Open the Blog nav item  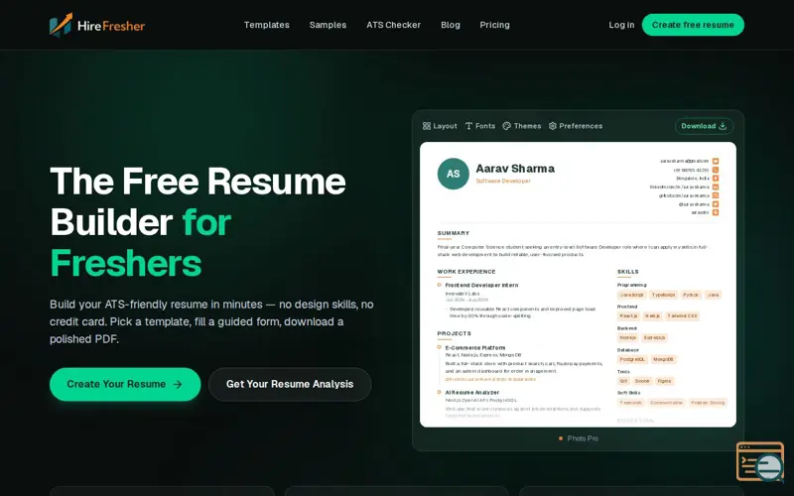[x=451, y=25]
